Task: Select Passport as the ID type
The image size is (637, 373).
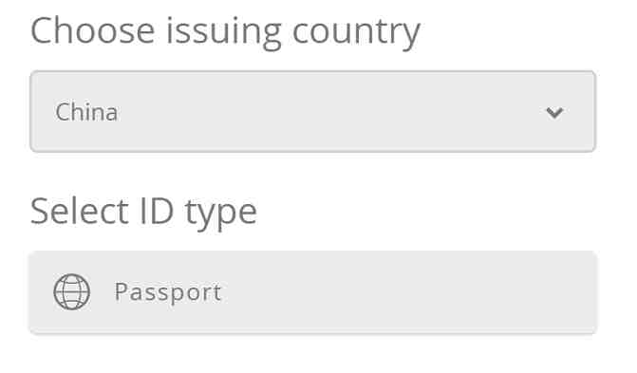Action: pos(313,292)
